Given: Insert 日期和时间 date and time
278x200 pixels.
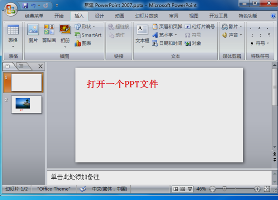Looking at the screenshot, I should click(x=167, y=43).
